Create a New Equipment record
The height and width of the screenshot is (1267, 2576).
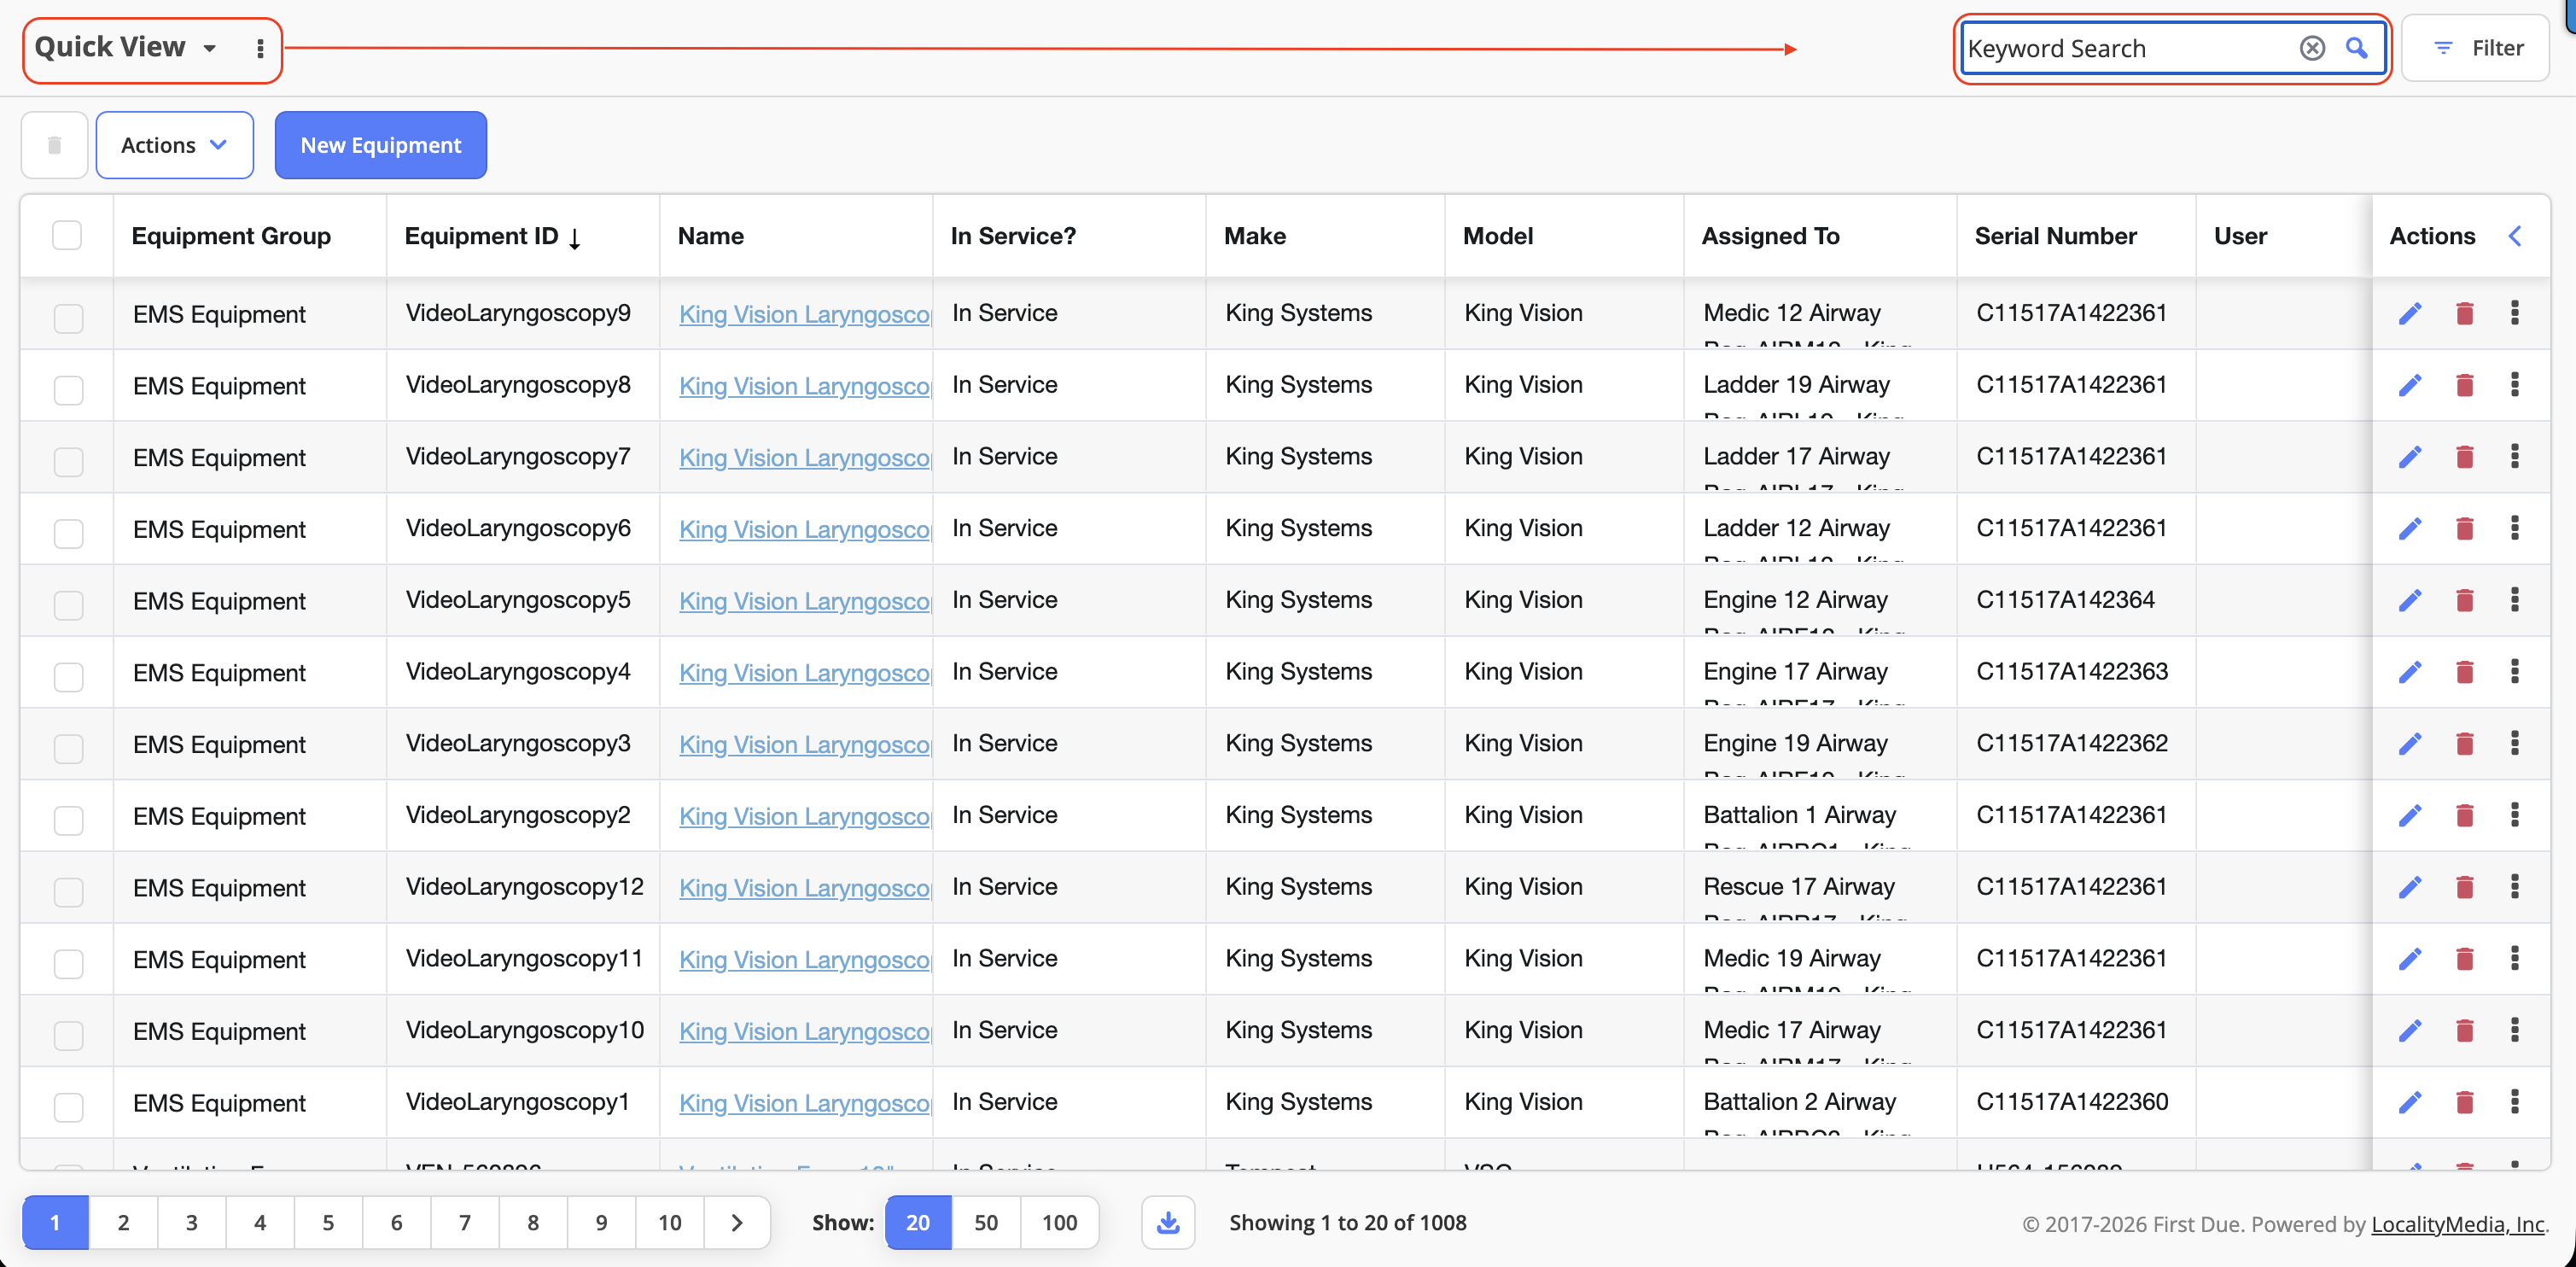pos(381,145)
